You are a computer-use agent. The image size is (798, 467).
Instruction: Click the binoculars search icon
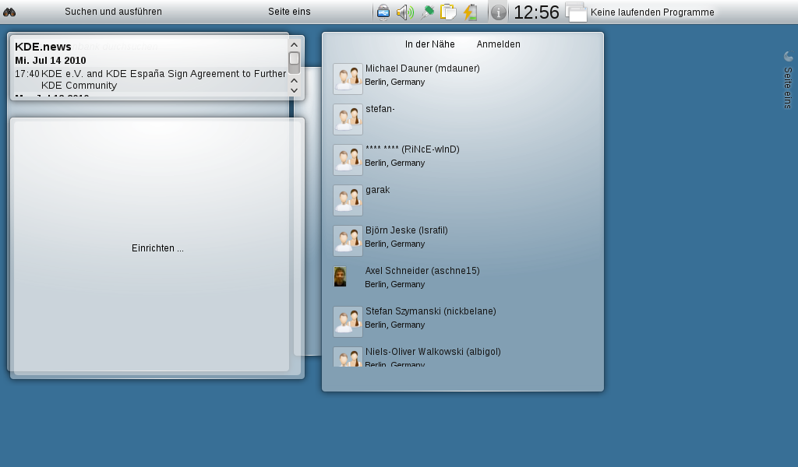9,12
